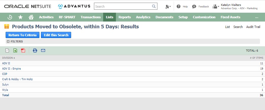Click role text Advantus Corp. - ADV - Marketing
The height and width of the screenshot is (110, 265).
(239, 9)
